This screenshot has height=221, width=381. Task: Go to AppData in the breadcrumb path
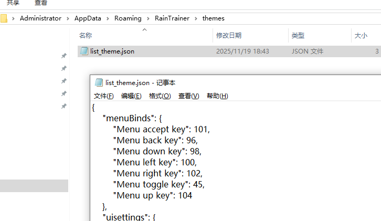click(x=88, y=18)
